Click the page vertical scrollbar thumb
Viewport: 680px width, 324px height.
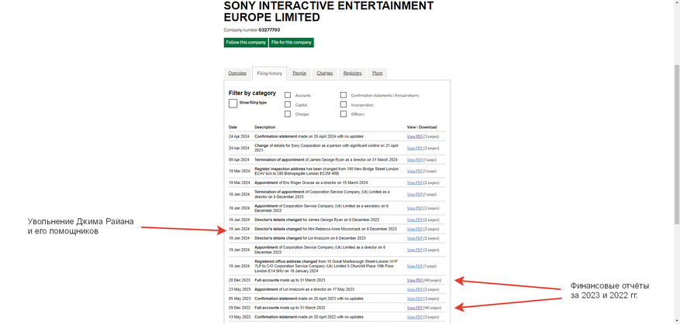(677, 145)
